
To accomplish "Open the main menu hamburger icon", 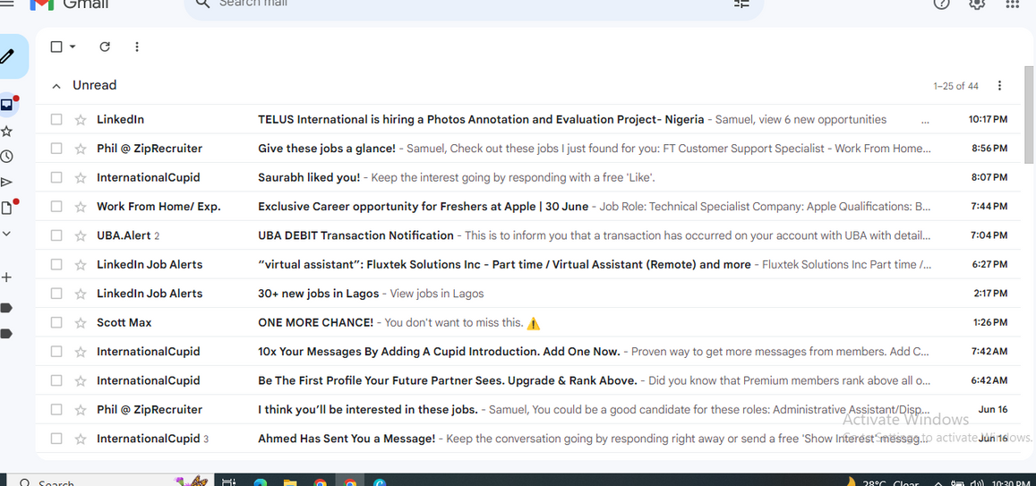I will click(6, 4).
